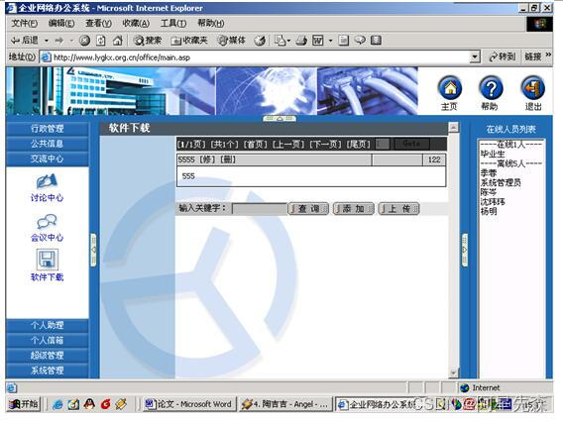Click the [下一页] next page link

pos(325,145)
